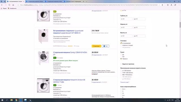Image resolution: width=181 pixels, height=102 pixels.
Task: Check the 1100–1200 об/мин spin speed
Action: (121, 73)
